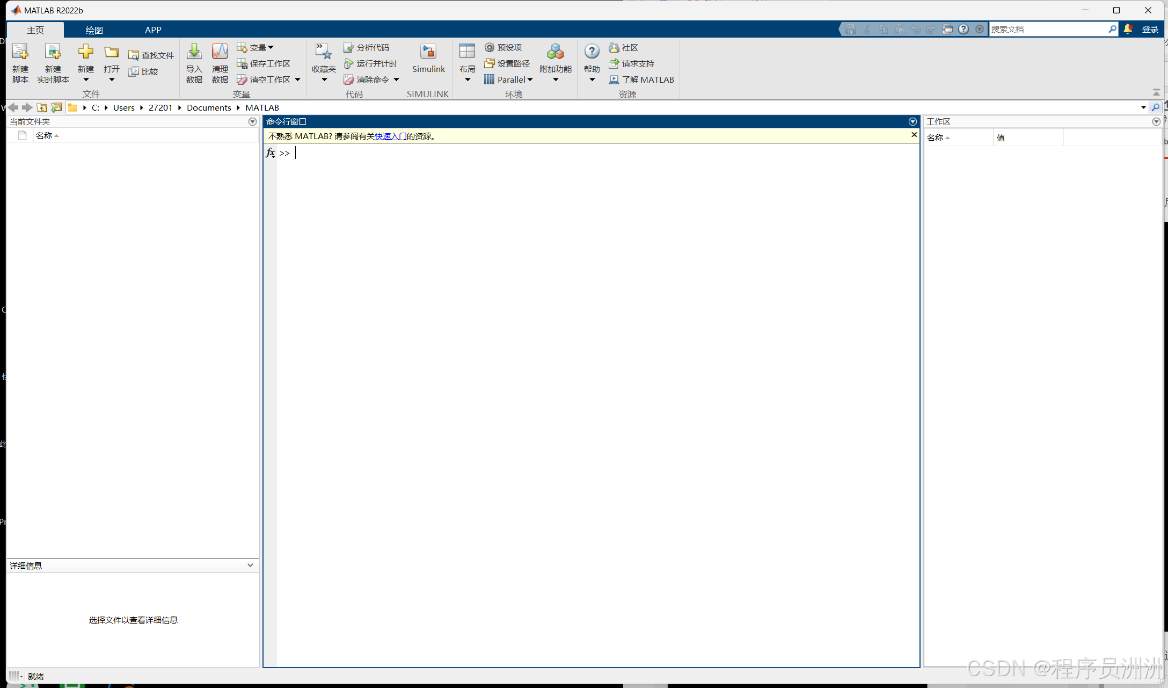Click Users in the folder path
Image resolution: width=1168 pixels, height=688 pixels.
pyautogui.click(x=124, y=107)
